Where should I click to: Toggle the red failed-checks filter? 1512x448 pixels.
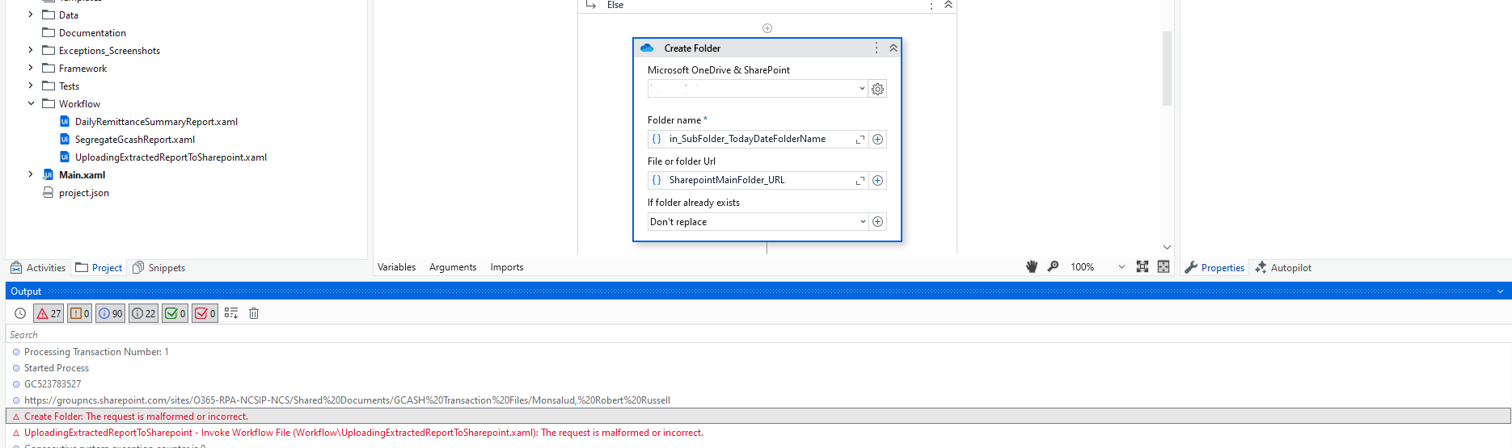[x=205, y=313]
